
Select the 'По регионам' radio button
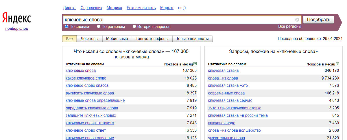(99, 27)
